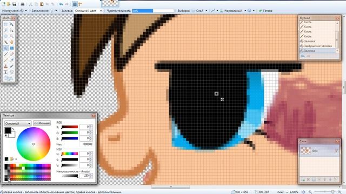
Task: Adjust the Чувствительность tolerance slider
Action: [x=153, y=11]
